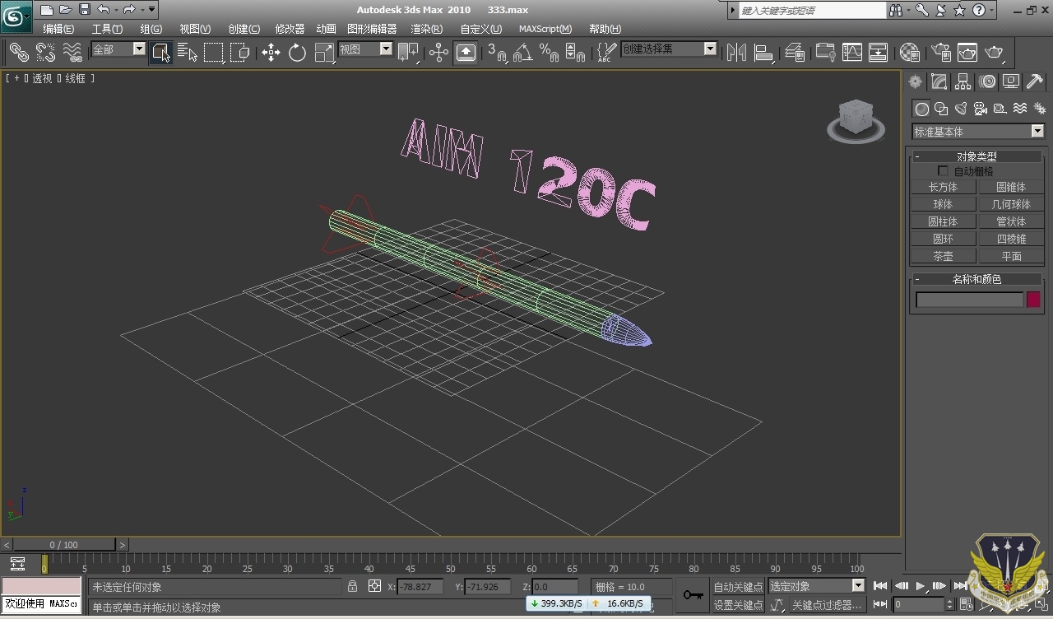Open the reference coordinate system dropdown (视图)

tap(365, 49)
